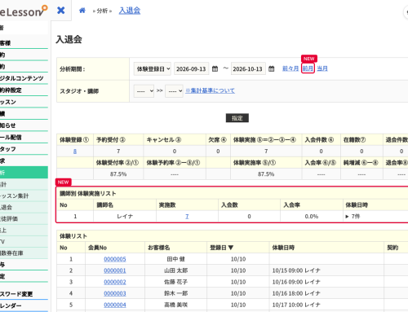Click trial time 10/15 09:00 レイナ

coord(296,270)
